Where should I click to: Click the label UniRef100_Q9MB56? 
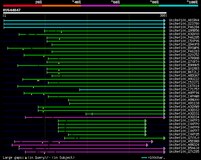pos(184,31)
